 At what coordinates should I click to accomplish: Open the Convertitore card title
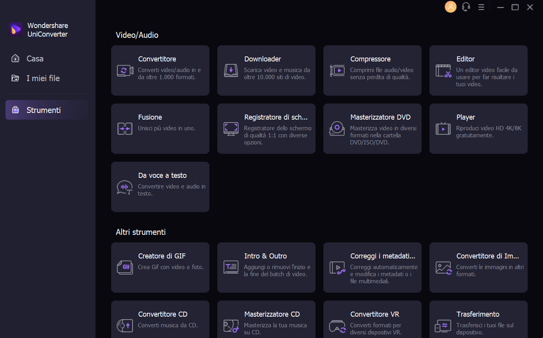click(x=157, y=59)
